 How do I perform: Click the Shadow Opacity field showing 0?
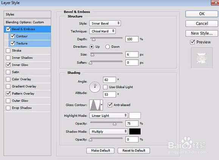[132, 139]
